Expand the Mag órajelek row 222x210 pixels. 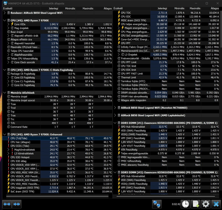[8, 28]
